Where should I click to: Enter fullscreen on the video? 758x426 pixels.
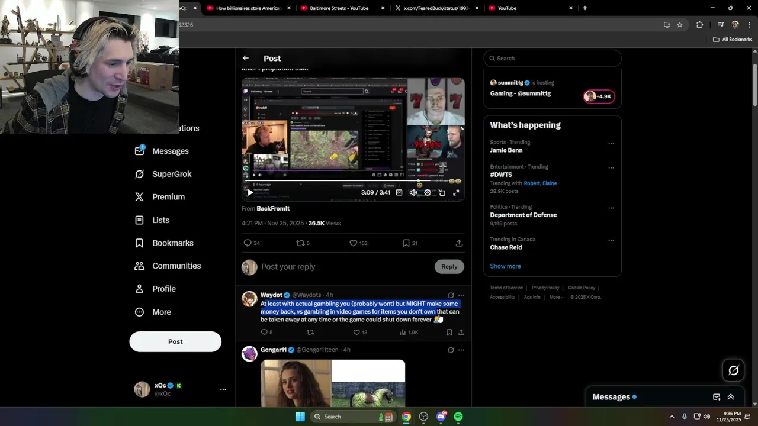click(x=456, y=192)
